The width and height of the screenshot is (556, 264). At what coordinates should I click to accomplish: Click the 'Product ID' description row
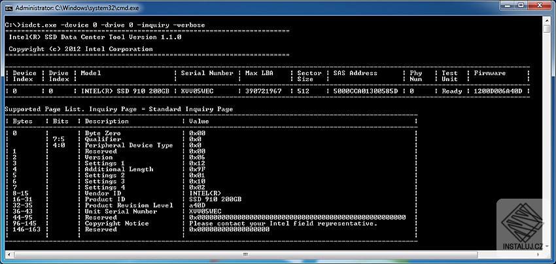click(105, 199)
